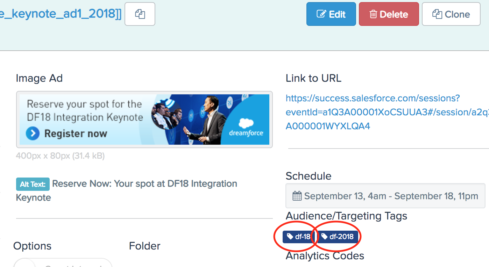The image size is (489, 267).
Task: Click the Image Ad section heading
Action: pyautogui.click(x=39, y=78)
